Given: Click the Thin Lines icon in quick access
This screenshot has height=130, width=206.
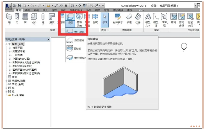Looking at the screenshot, I should [85, 6].
